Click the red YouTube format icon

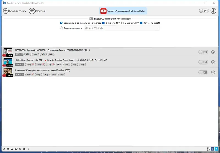103,11
